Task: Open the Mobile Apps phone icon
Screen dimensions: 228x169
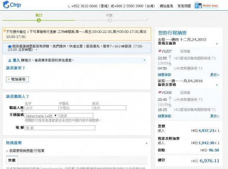Action: click(x=198, y=5)
